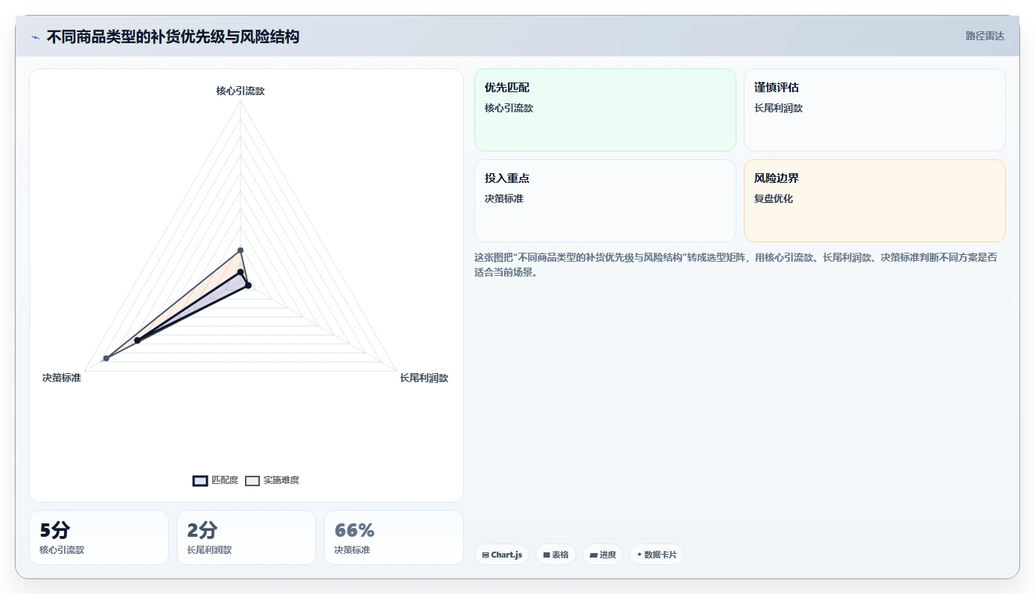This screenshot has width=1035, height=594.
Task: Toggle the 实施难度 legend swatch
Action: coord(252,480)
